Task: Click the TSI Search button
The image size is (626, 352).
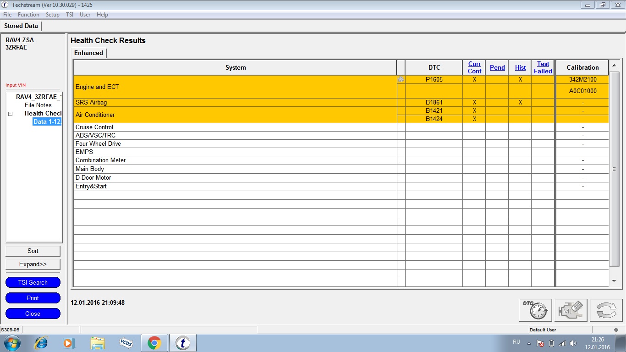Action: tap(33, 282)
